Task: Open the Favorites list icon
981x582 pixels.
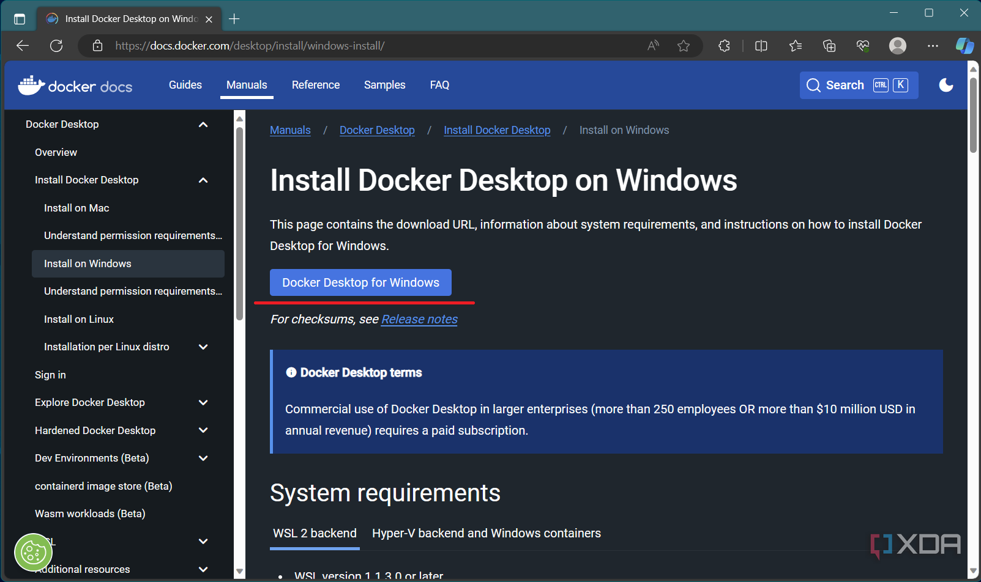Action: [796, 46]
